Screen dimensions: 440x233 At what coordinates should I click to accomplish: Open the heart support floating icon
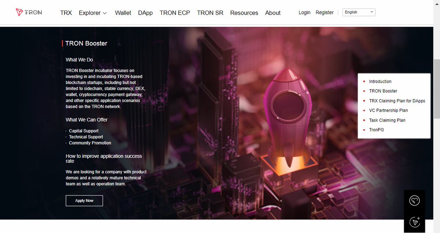(x=414, y=200)
